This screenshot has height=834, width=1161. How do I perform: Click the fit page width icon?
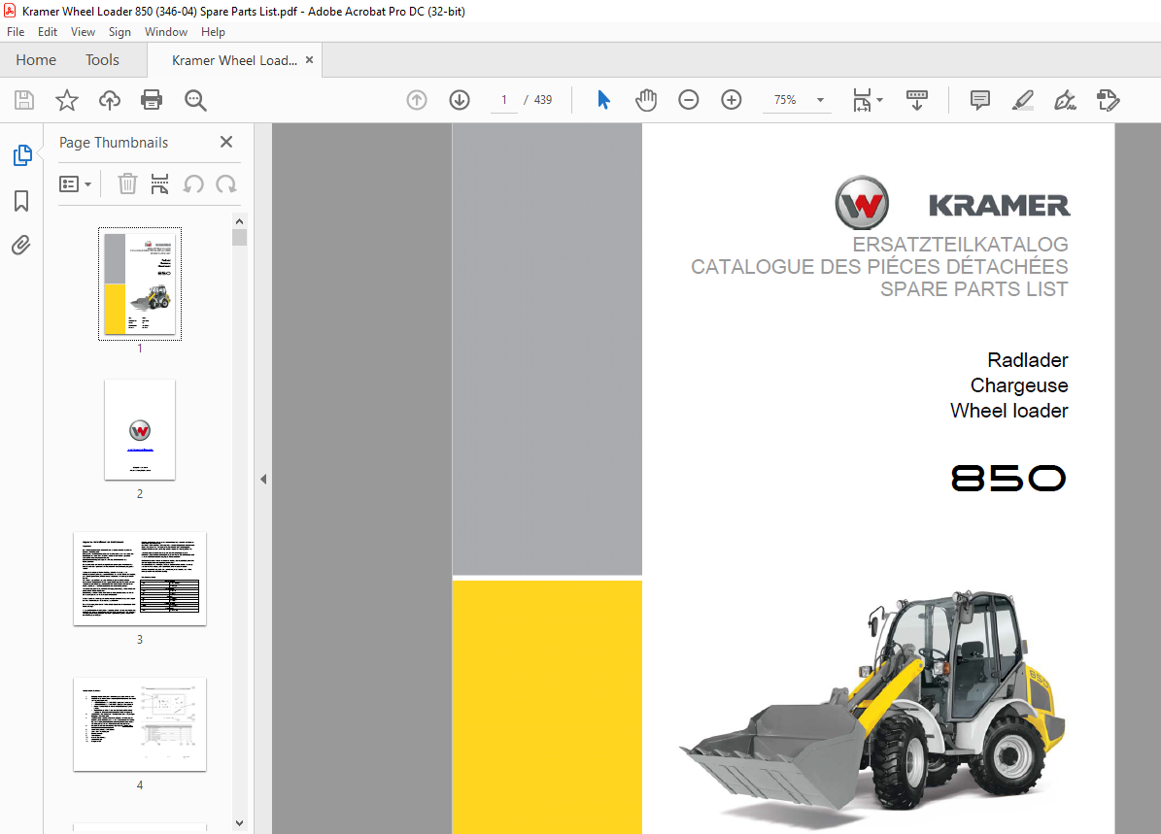(862, 100)
